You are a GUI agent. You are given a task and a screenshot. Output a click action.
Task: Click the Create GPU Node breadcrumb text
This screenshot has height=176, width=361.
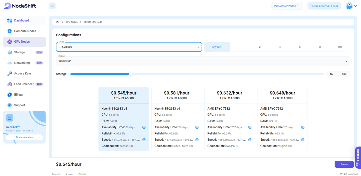click(x=93, y=22)
